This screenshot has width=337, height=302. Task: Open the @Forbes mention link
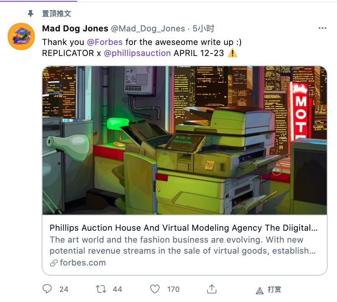click(x=105, y=42)
